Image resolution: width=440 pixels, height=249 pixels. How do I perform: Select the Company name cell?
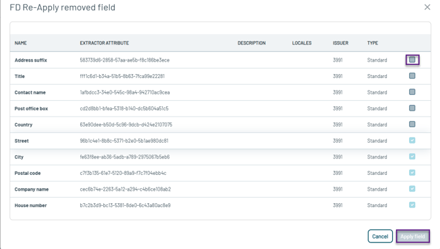coord(32,189)
